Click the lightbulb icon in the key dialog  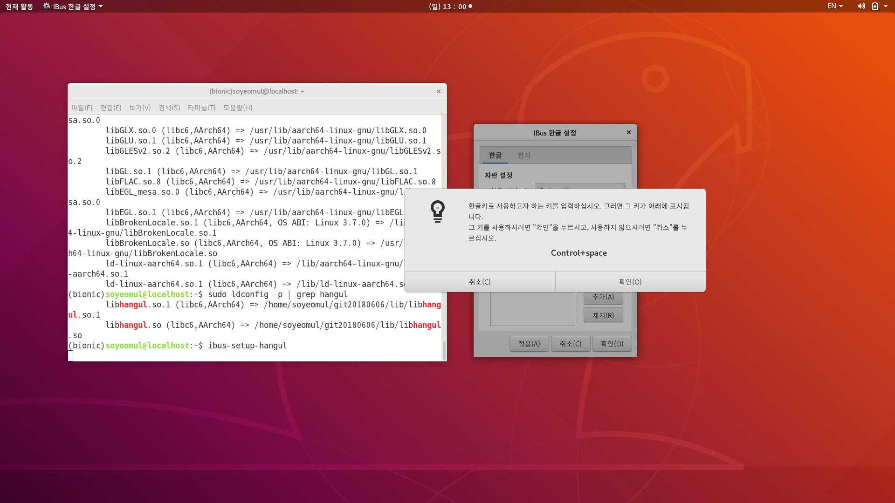coord(437,211)
